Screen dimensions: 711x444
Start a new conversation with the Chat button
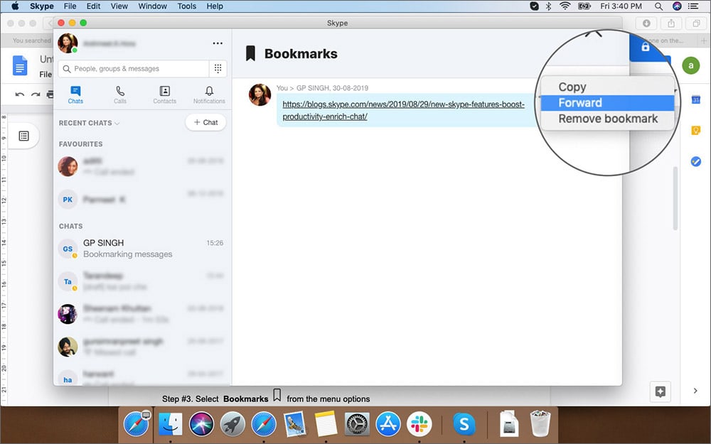pyautogui.click(x=205, y=122)
